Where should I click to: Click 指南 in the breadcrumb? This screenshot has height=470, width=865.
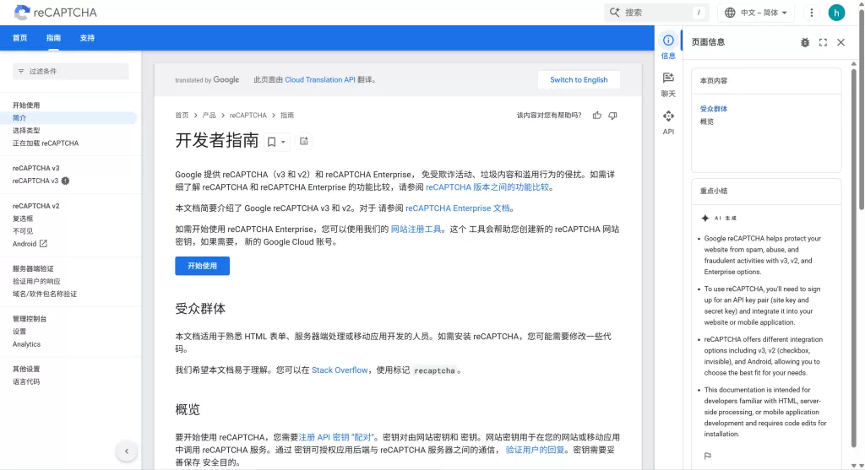click(x=287, y=115)
